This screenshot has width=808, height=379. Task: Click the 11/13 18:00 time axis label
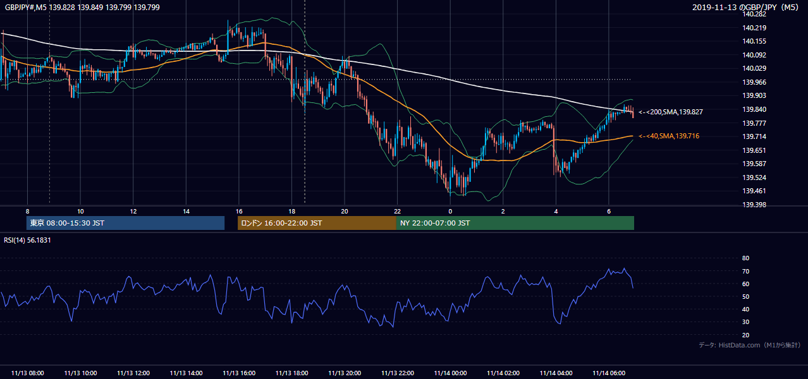[292, 373]
